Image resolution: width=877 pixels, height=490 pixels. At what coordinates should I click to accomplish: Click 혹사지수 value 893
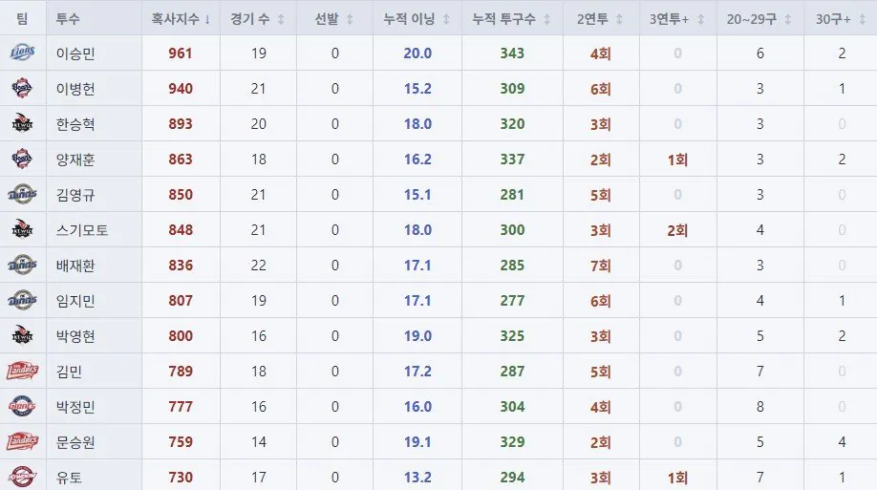181,123
